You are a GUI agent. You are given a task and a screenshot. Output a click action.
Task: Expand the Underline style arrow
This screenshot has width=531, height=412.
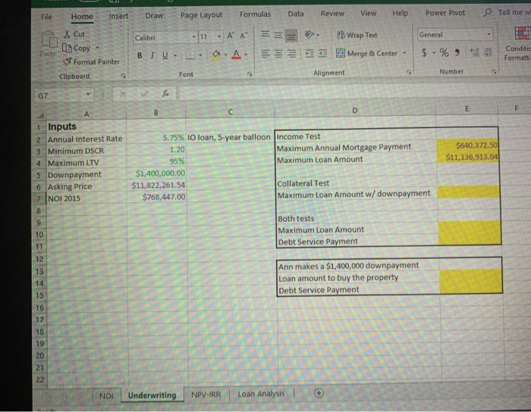coord(175,55)
